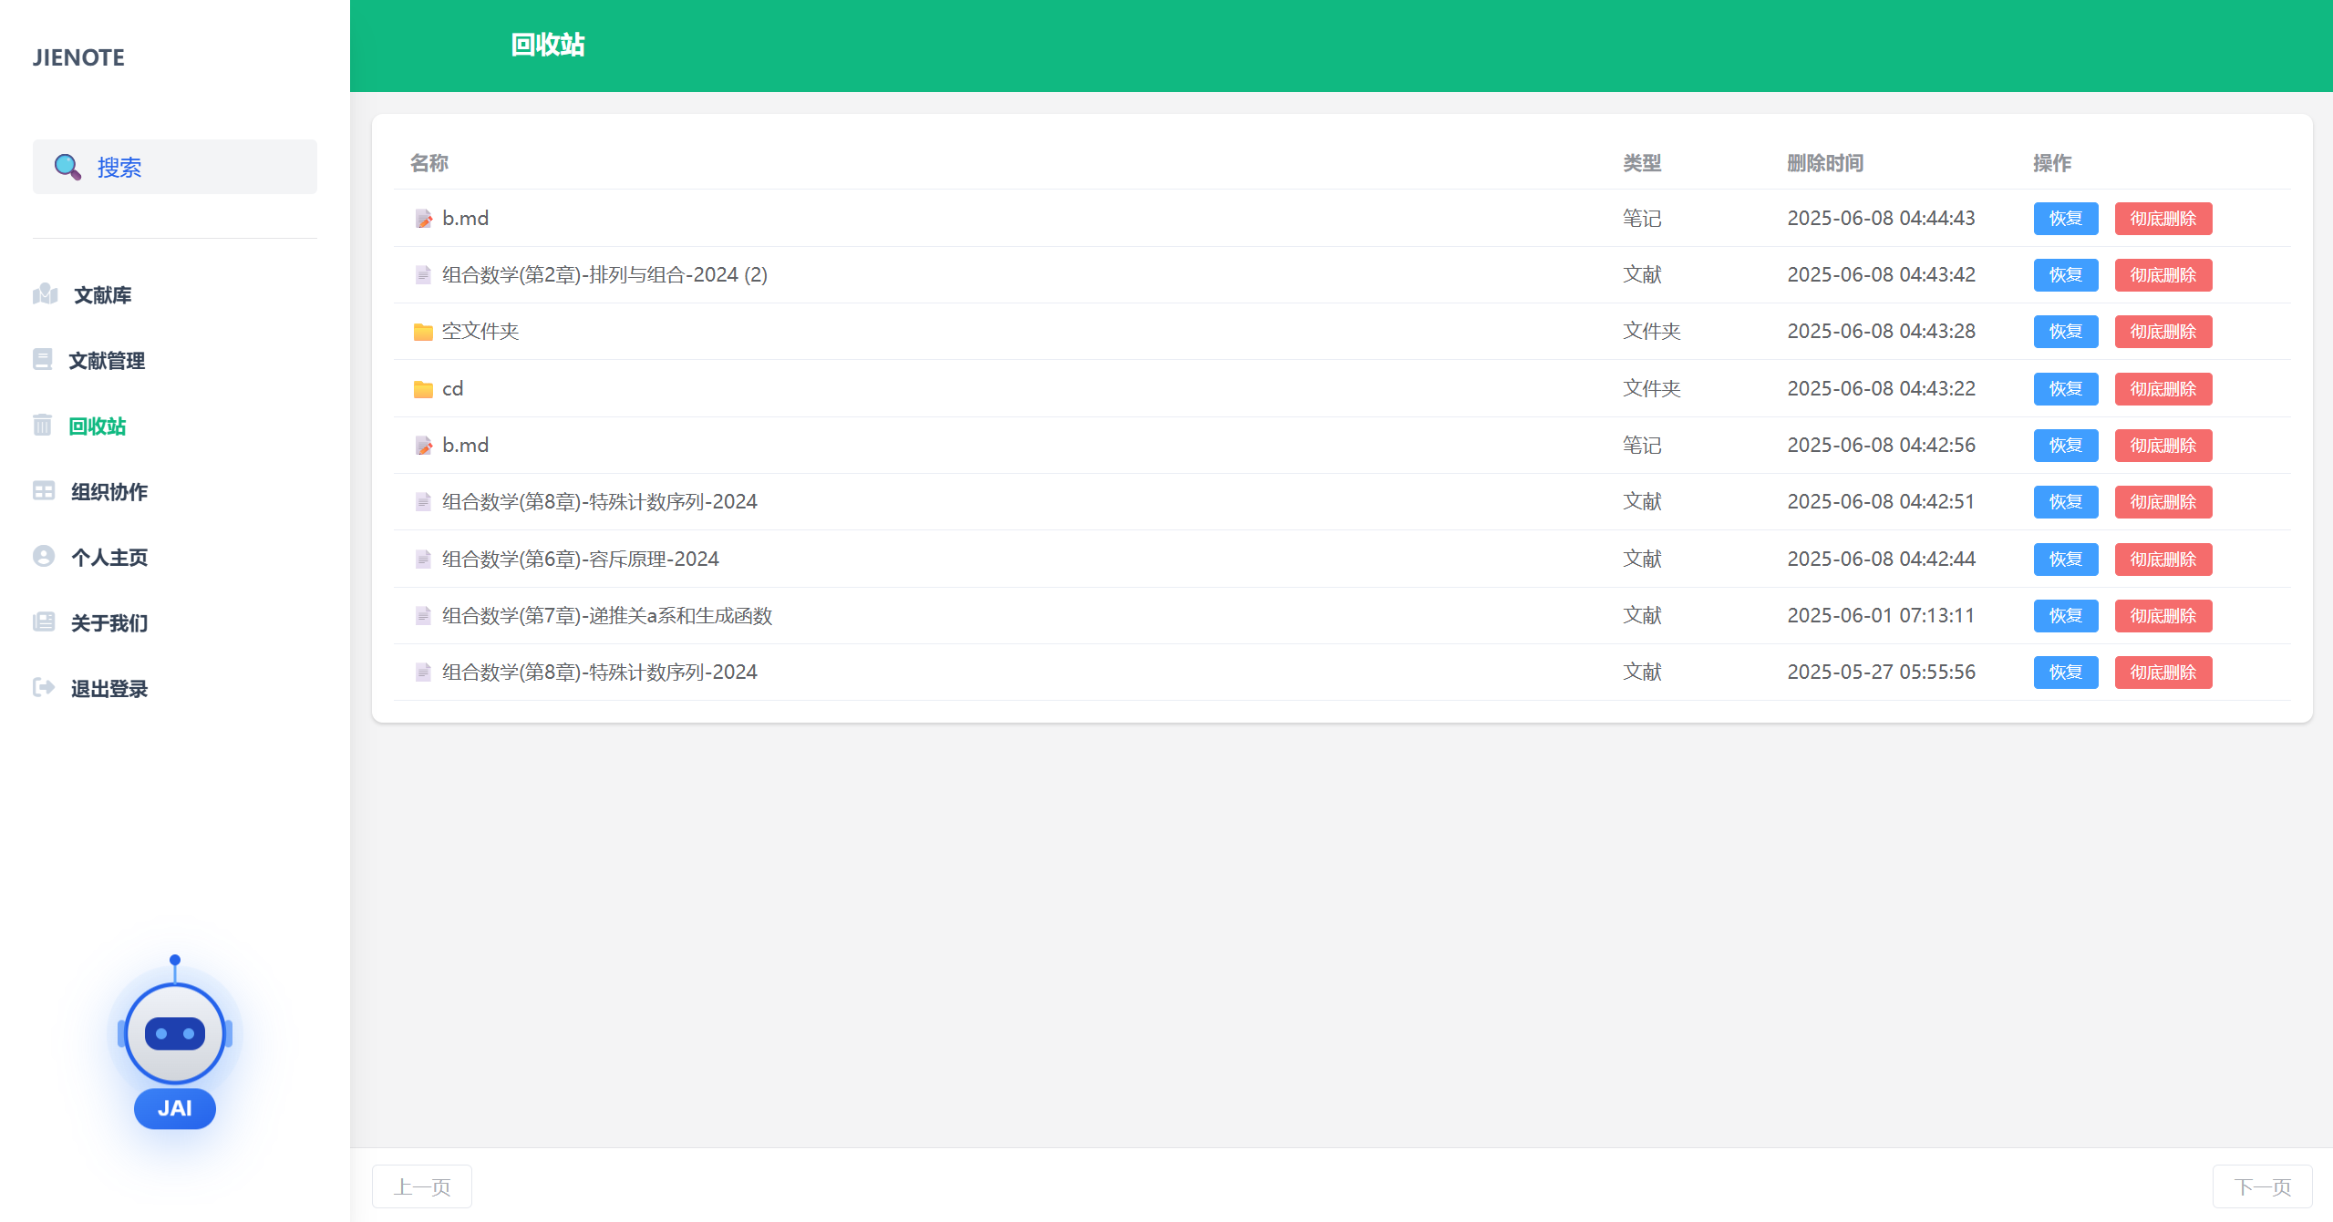2333x1222 pixels.
Task: Permanently delete the 空文件夹 folder
Action: point(2163,332)
